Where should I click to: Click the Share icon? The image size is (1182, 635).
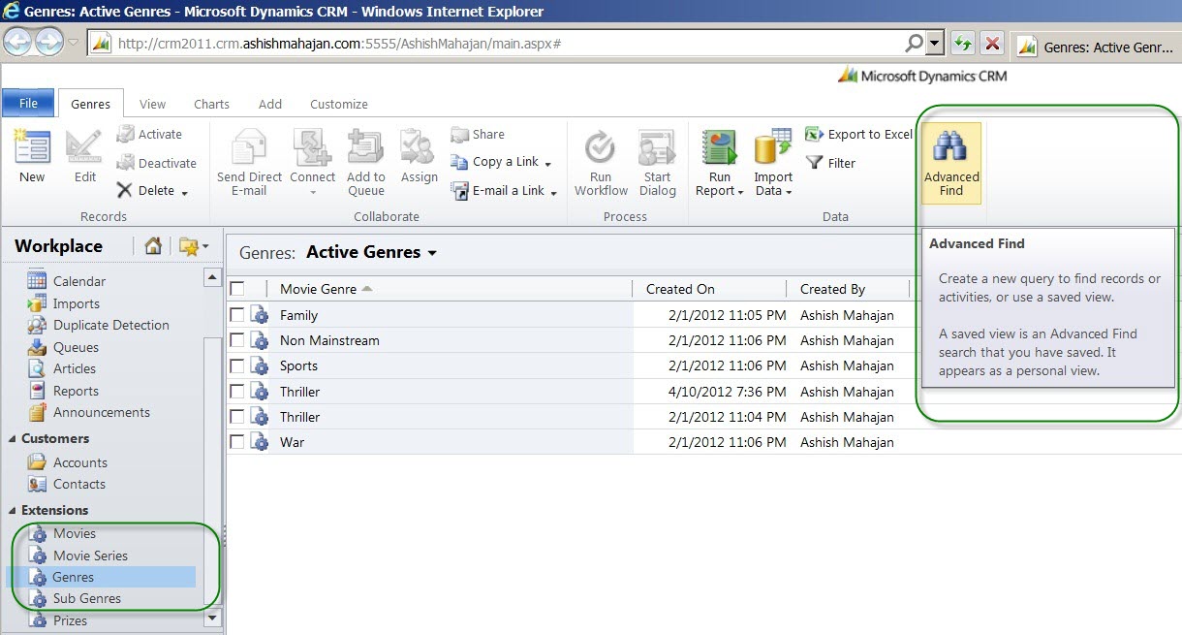click(459, 135)
